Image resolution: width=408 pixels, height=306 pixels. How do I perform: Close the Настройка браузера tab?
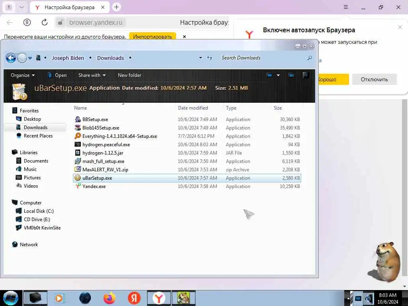[103, 7]
